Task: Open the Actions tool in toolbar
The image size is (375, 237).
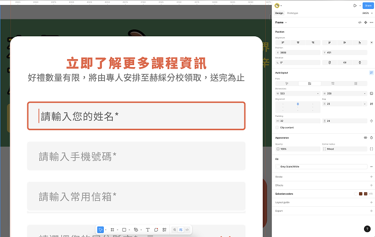Action: (164, 230)
